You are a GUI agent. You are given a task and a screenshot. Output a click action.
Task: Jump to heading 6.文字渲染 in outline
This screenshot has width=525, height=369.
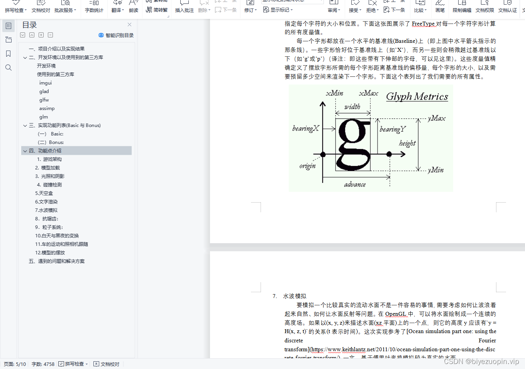coord(46,201)
